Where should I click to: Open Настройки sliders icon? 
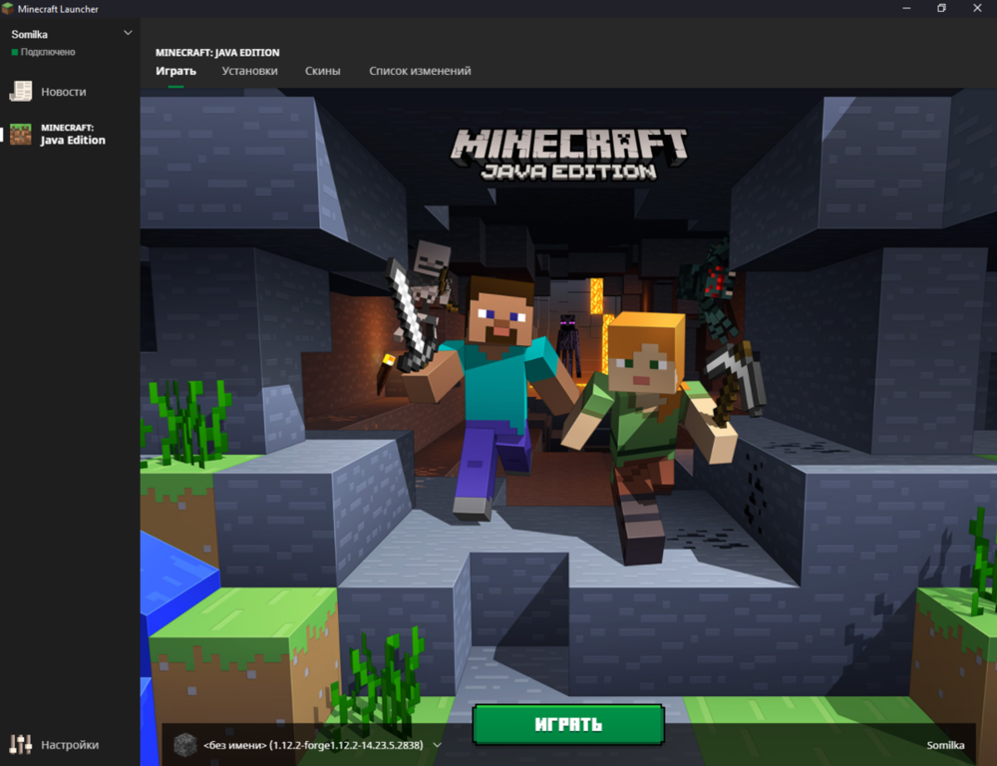pyautogui.click(x=20, y=744)
